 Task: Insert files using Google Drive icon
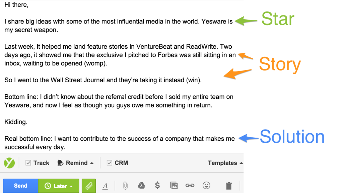coord(141,186)
